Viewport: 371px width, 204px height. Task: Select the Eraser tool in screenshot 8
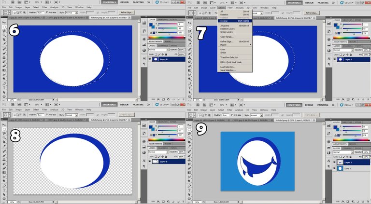(4, 168)
